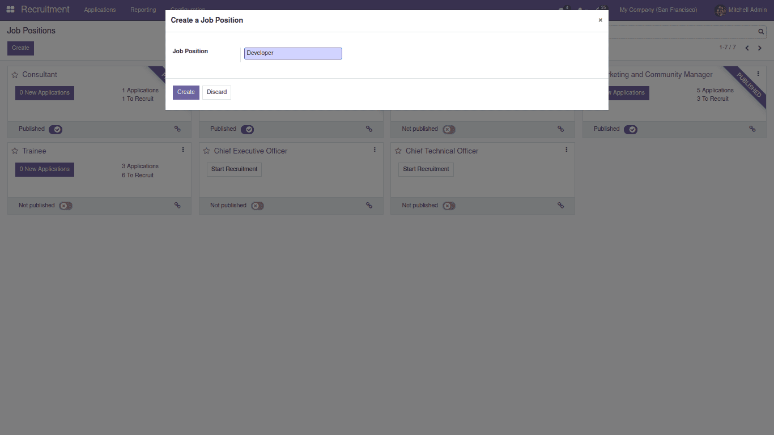The height and width of the screenshot is (435, 774).
Task: Go to next page with pager arrow
Action: 760,48
